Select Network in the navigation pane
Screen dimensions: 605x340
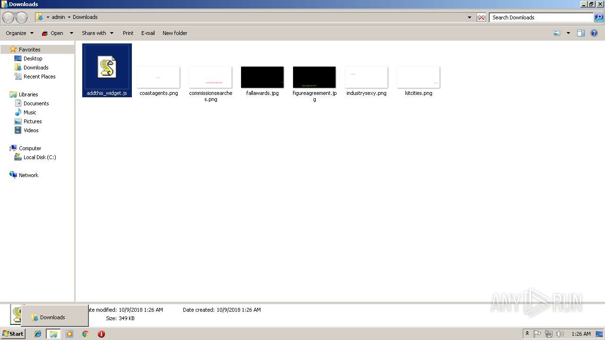tap(28, 175)
